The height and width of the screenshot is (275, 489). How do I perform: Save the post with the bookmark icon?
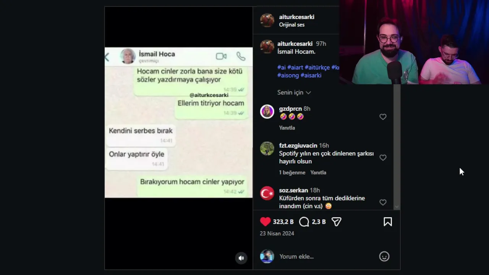point(388,222)
